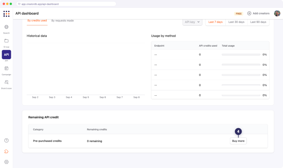The width and height of the screenshot is (283, 168).
Task: Open the settings gear icon
Action: 6,162
